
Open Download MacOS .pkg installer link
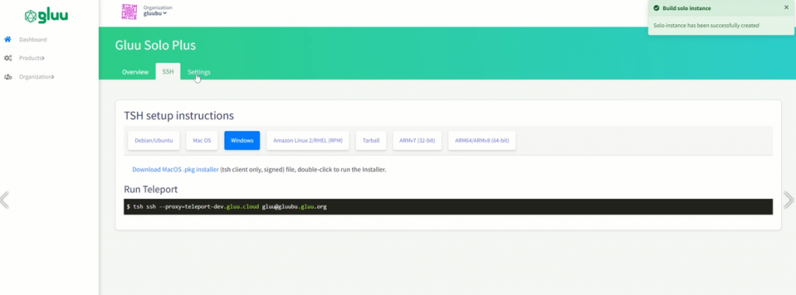pos(176,169)
